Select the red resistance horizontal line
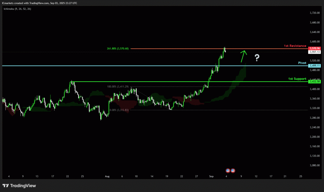The height and width of the screenshot is (192, 324). [x=219, y=49]
